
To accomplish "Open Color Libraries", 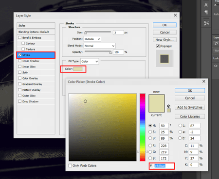I will [x=190, y=116].
